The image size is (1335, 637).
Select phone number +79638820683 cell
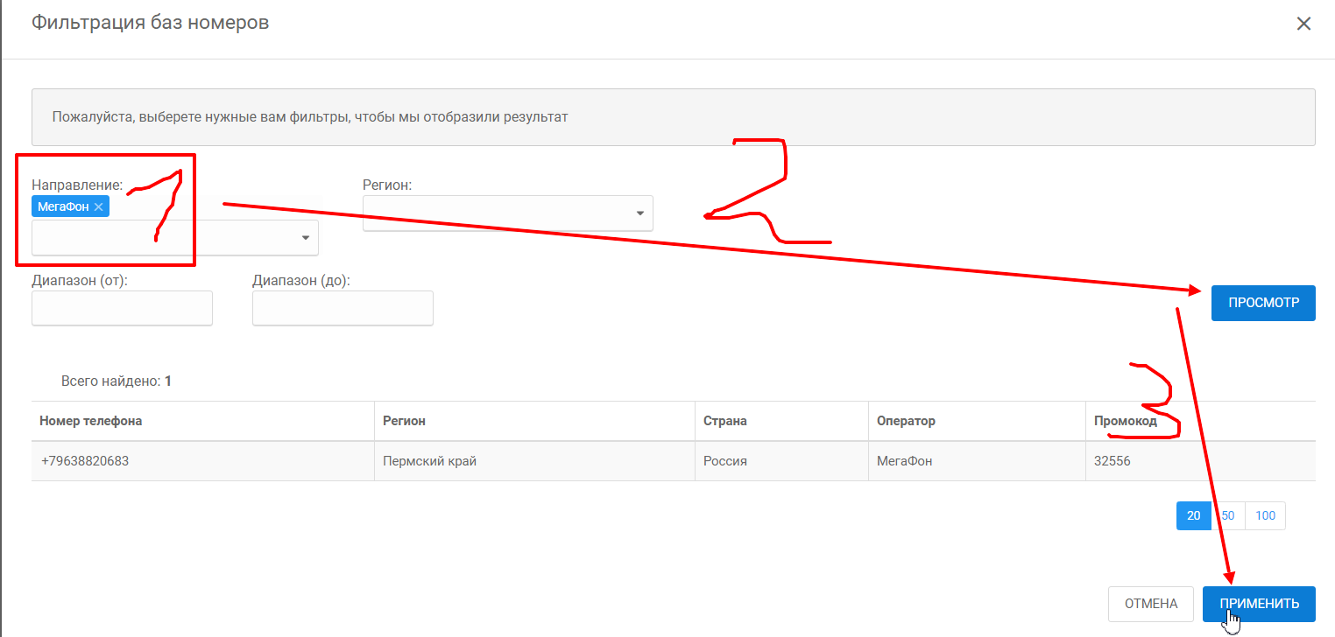[203, 461]
